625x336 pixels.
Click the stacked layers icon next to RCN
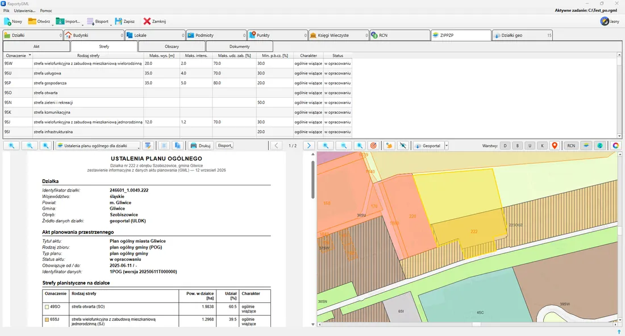586,146
